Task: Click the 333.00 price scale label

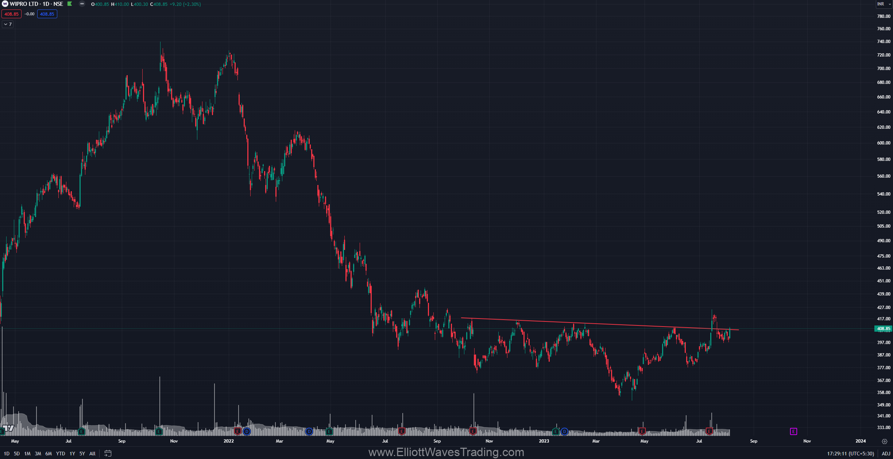Action: coord(884,427)
